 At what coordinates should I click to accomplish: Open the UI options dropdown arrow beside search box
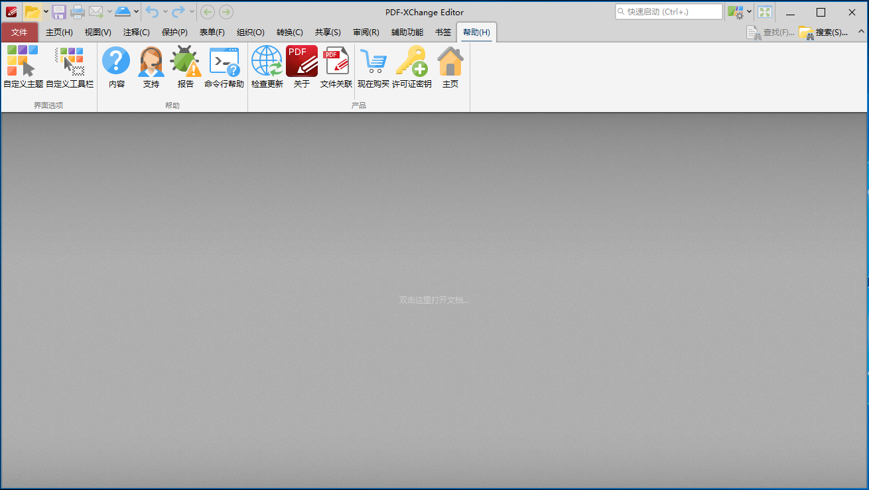point(749,11)
